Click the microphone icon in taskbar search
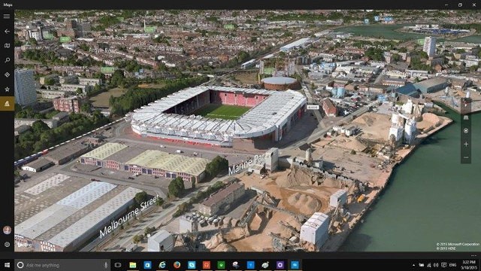The width and height of the screenshot is (481, 271). [105, 265]
